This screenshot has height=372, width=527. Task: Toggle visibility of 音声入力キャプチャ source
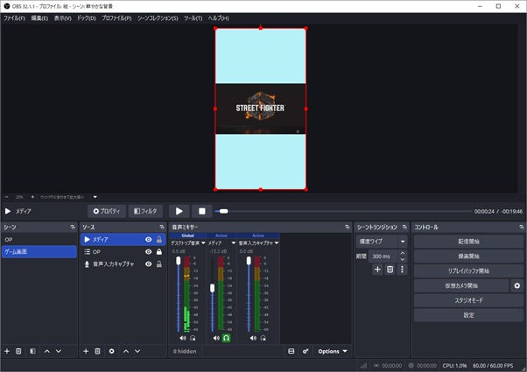coord(148,263)
